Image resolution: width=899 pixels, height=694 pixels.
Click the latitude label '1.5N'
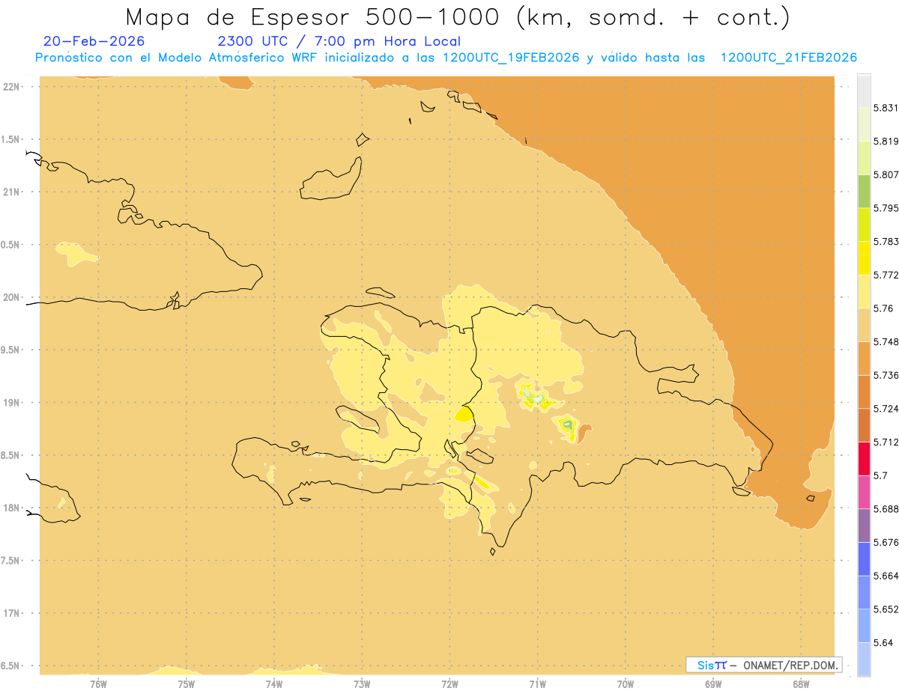tap(11, 139)
